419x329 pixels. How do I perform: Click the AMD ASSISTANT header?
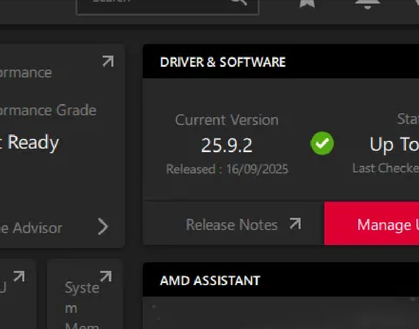pos(210,280)
